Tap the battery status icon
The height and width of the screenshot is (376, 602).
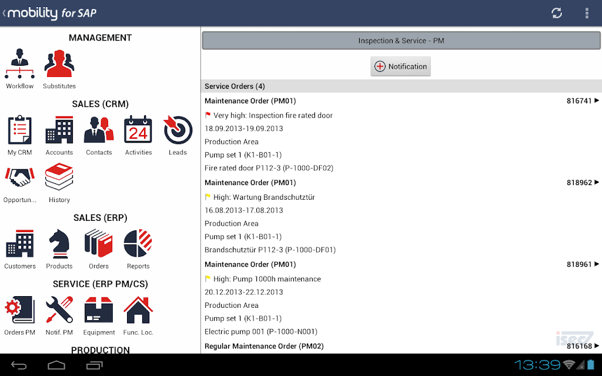coord(590,364)
